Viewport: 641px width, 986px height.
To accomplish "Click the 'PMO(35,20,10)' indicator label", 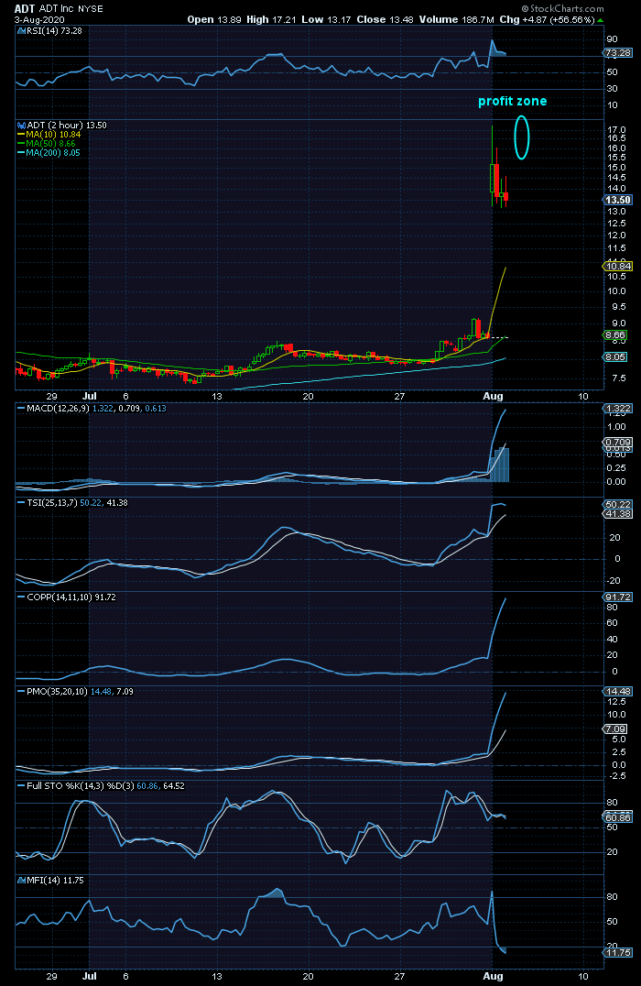I will [57, 692].
